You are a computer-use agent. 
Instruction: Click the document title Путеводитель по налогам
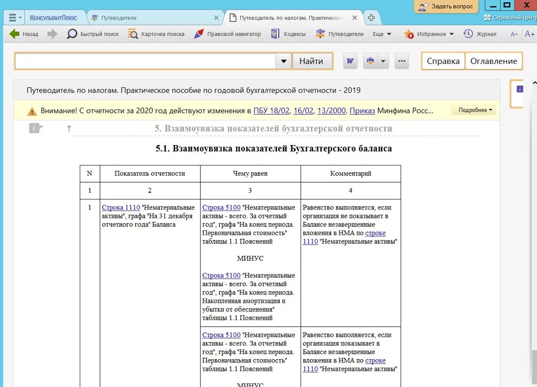point(193,90)
